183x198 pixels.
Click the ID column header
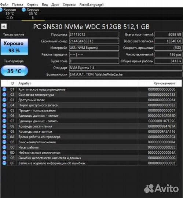12,83
